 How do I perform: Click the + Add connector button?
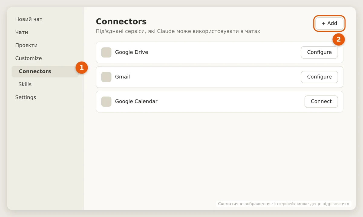click(x=329, y=23)
